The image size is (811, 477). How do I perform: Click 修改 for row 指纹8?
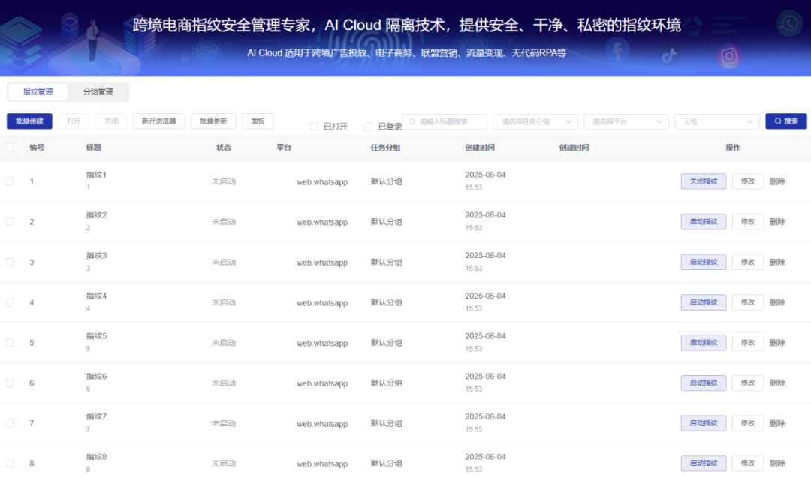(x=748, y=463)
